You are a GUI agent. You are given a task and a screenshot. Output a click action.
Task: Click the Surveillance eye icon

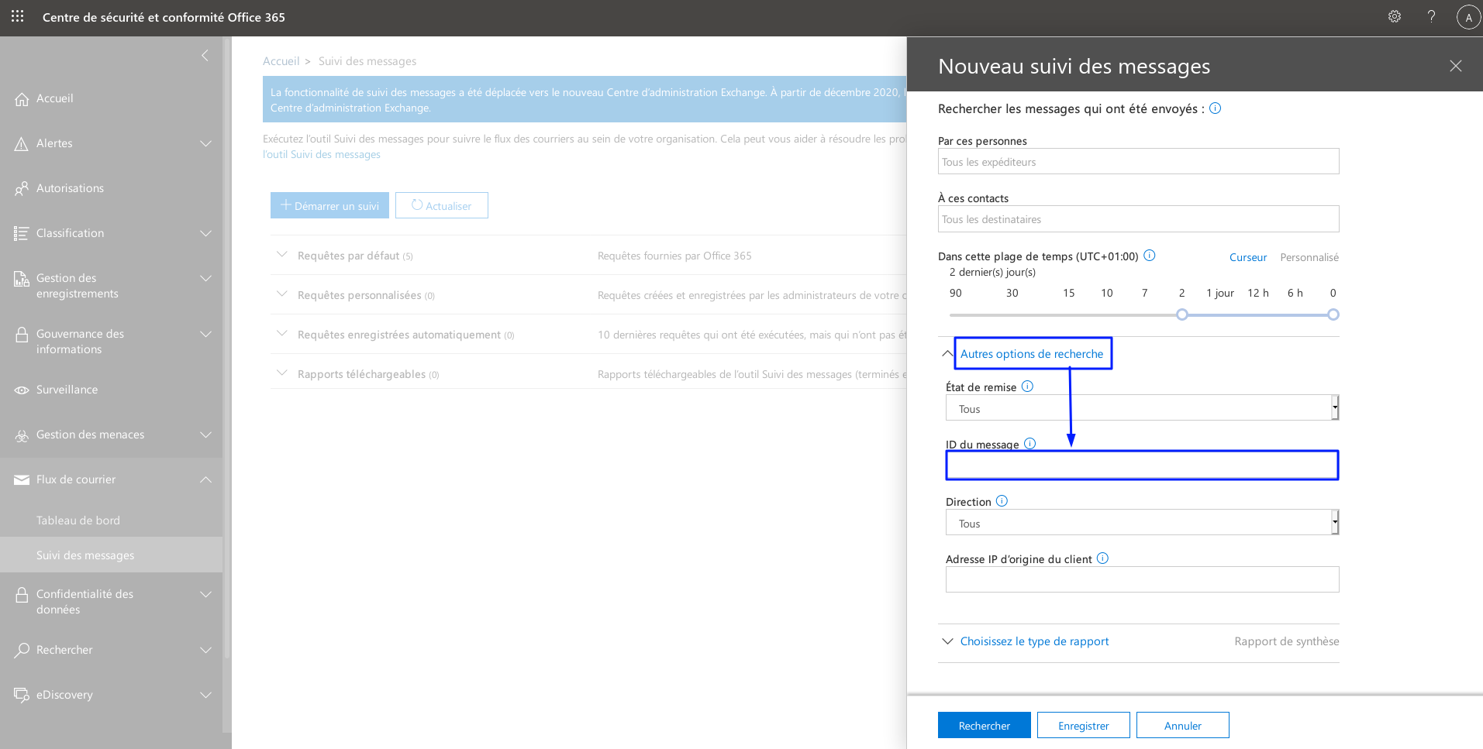[x=21, y=390]
